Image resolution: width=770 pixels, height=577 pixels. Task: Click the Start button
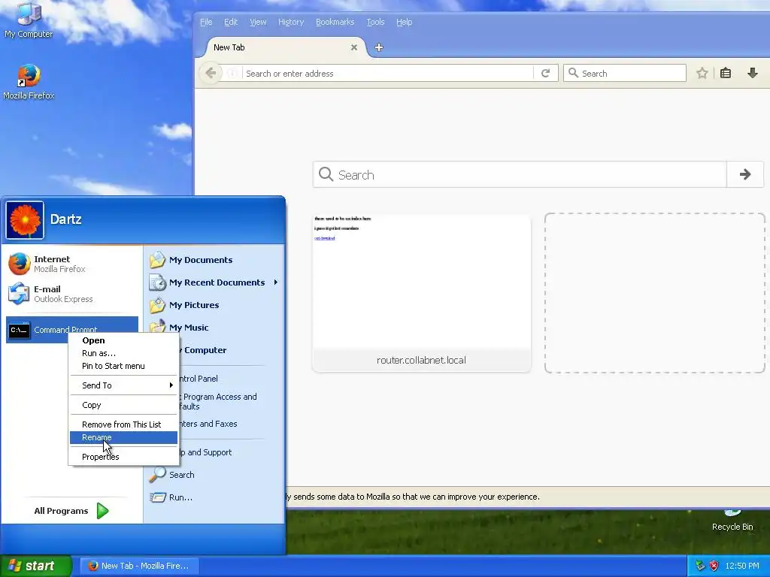36,566
